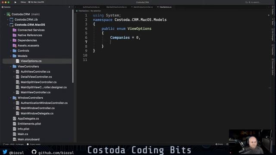
Task: Click the Dependencies folder icon
Action: click(15, 40)
